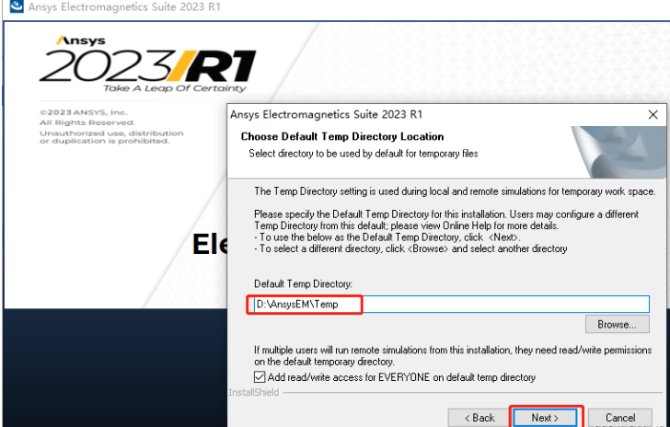Close the Electromagnetics Suite installer dialog
The height and width of the screenshot is (427, 670).
click(x=653, y=114)
